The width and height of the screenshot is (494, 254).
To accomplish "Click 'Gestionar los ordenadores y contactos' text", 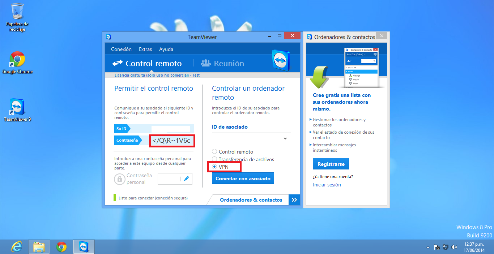I will [x=339, y=122].
